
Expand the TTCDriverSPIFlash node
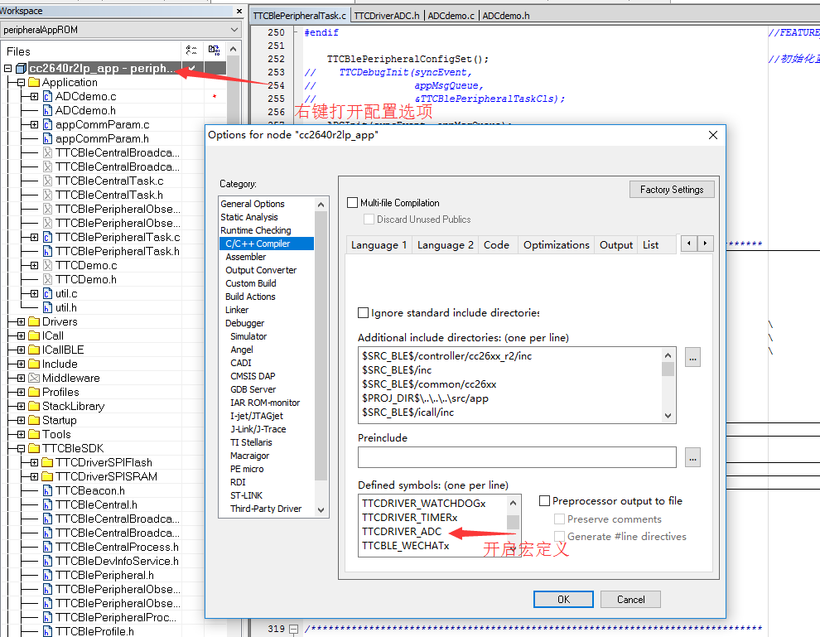click(34, 463)
